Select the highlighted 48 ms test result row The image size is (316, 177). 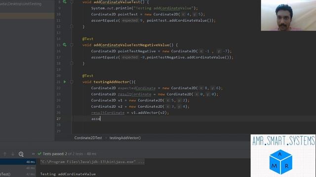pyautogui.click(x=18, y=162)
